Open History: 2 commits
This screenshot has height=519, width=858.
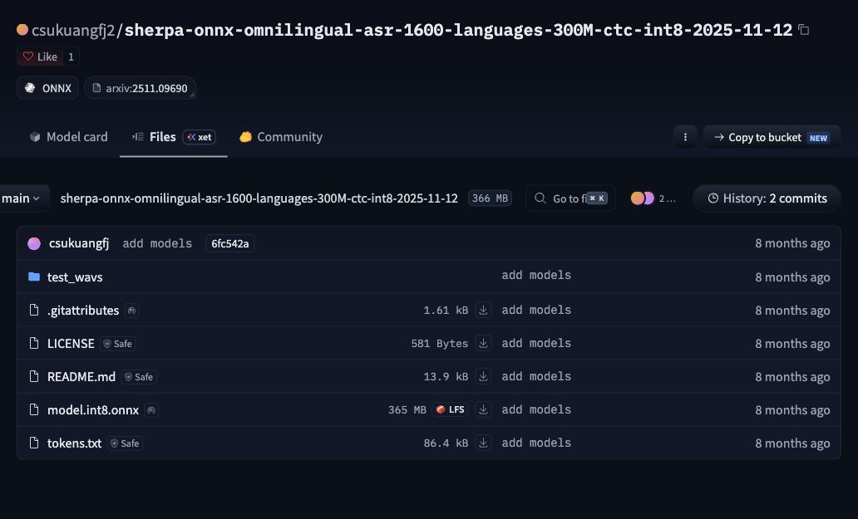[767, 198]
